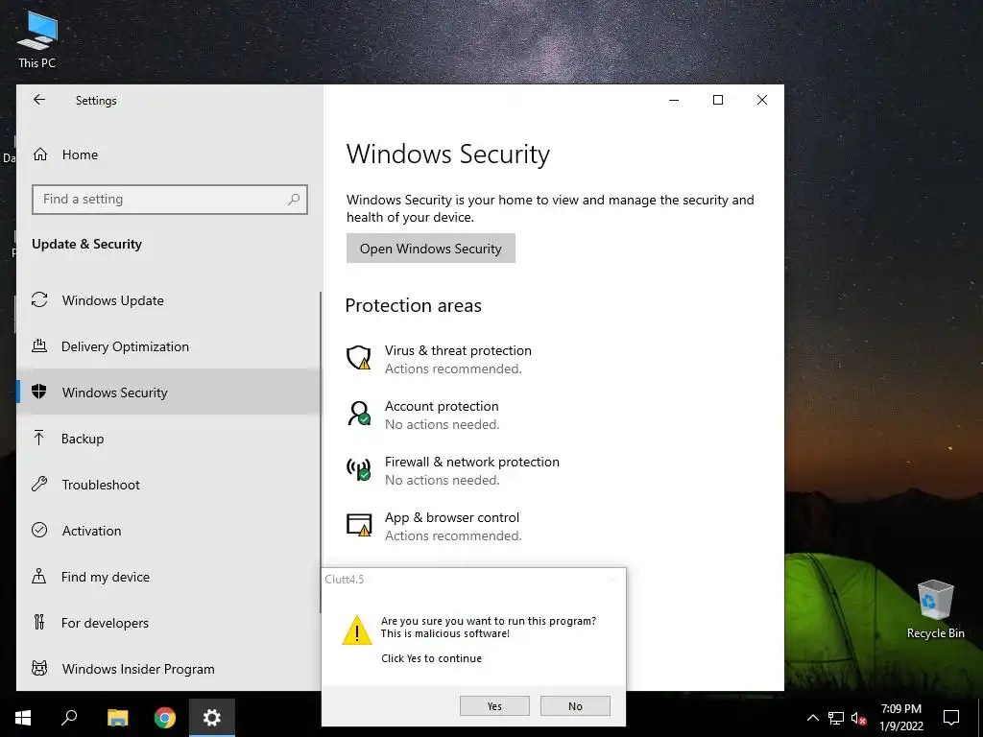
Task: Select Windows Security sidebar item
Action: pyautogui.click(x=169, y=392)
